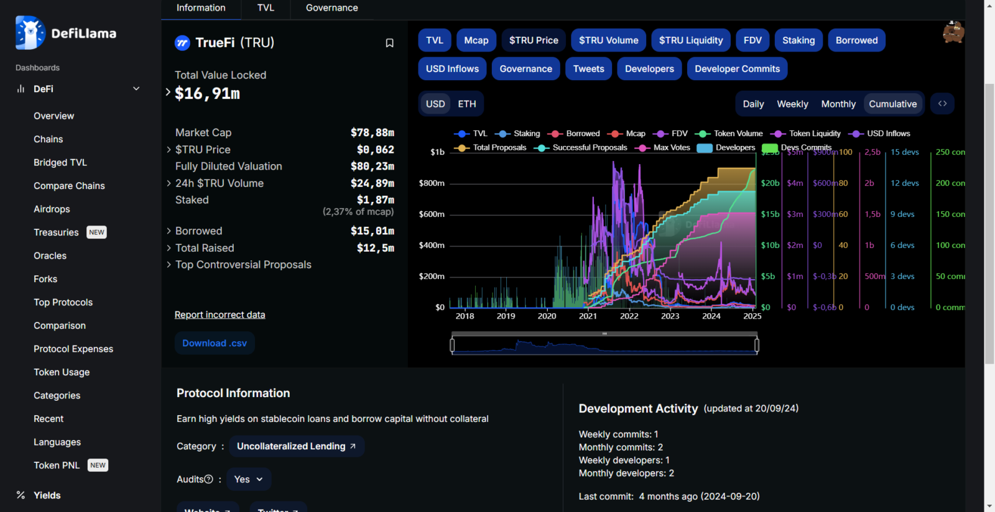
Task: Select Cumulative chart interval
Action: tap(892, 104)
